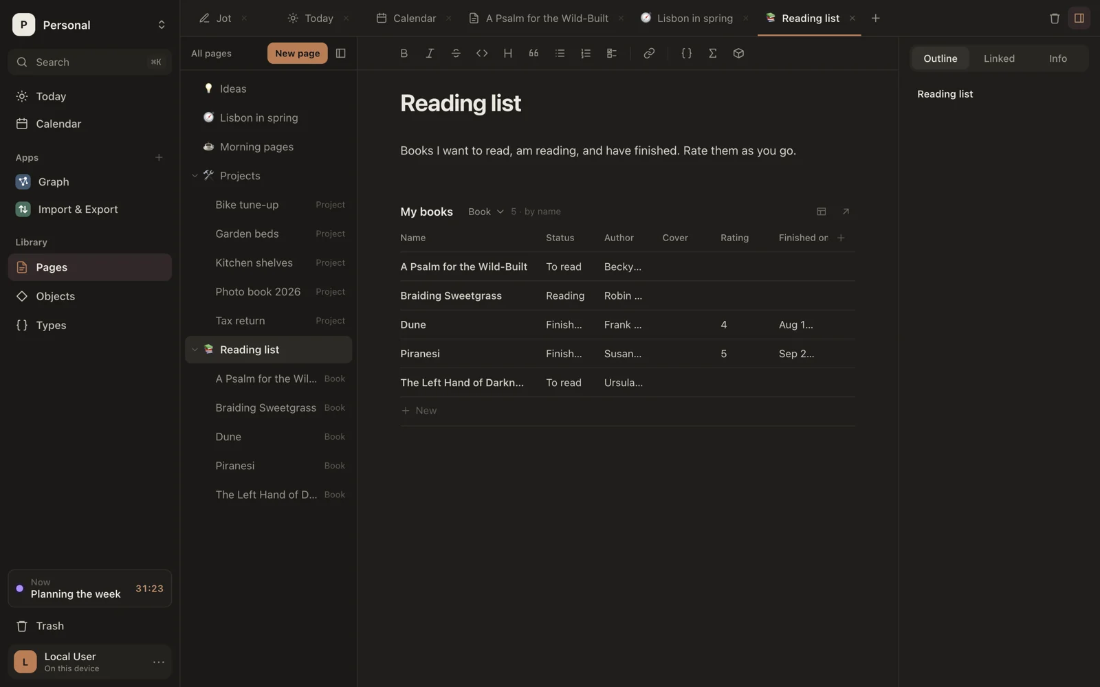The image size is (1100, 687).
Task: Apply italic formatting
Action: 430,54
